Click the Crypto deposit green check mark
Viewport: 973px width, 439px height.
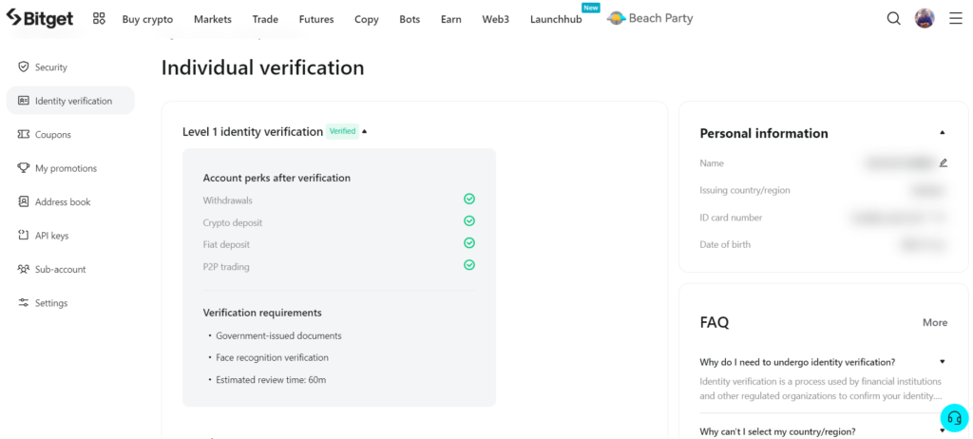[469, 221]
